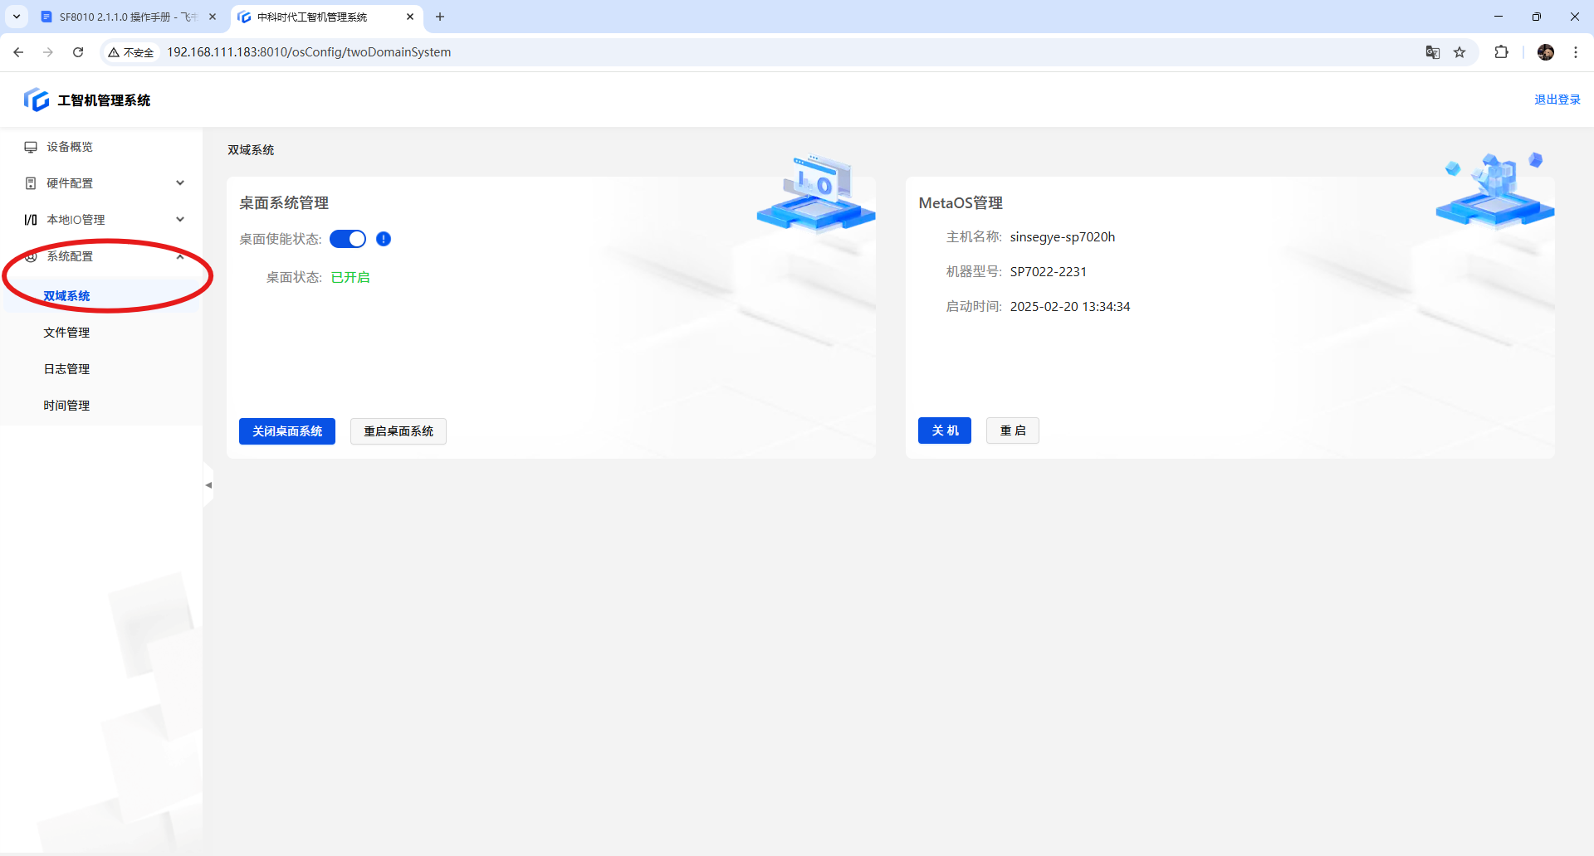The height and width of the screenshot is (856, 1594).
Task: Reload the page
Action: 78,52
